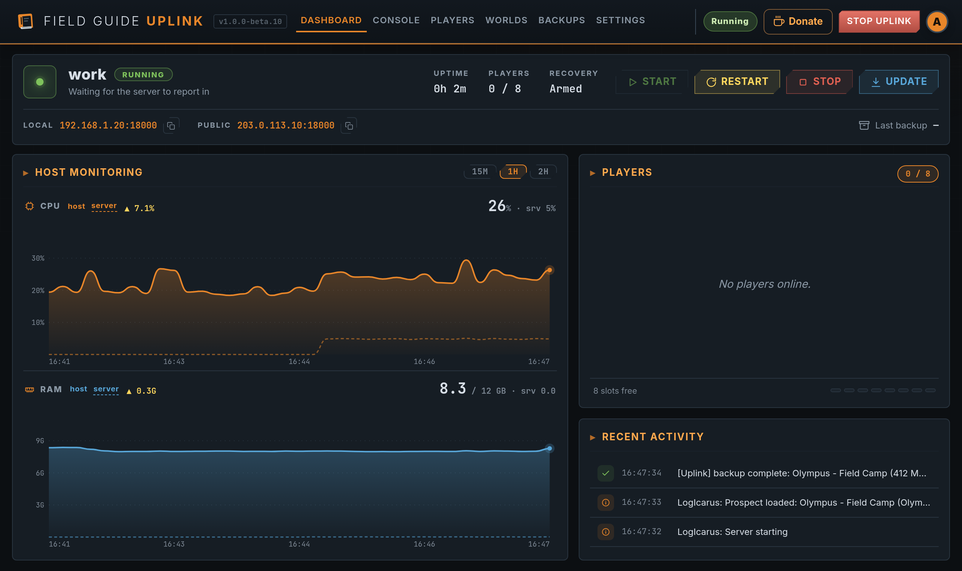This screenshot has width=962, height=571.
Task: Click the public address 203.0.113.10:18000
Action: (286, 125)
